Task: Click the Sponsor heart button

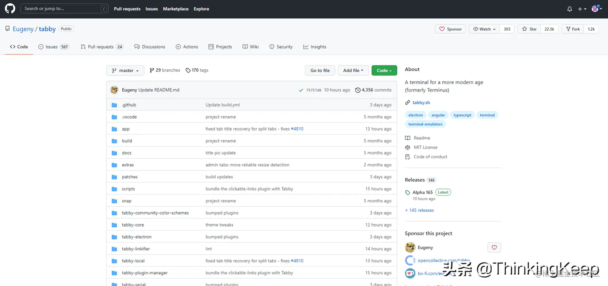Action: click(450, 29)
